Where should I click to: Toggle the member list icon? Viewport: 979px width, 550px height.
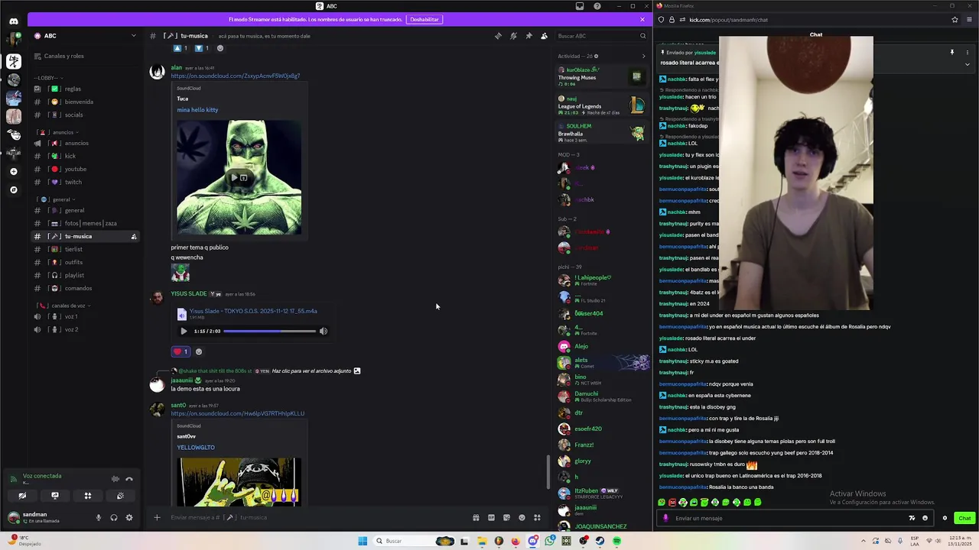pos(544,36)
